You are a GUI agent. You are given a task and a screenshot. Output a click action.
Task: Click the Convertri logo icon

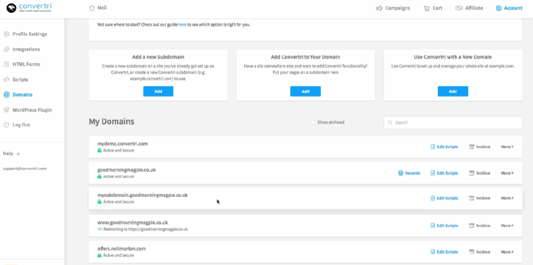point(11,8)
